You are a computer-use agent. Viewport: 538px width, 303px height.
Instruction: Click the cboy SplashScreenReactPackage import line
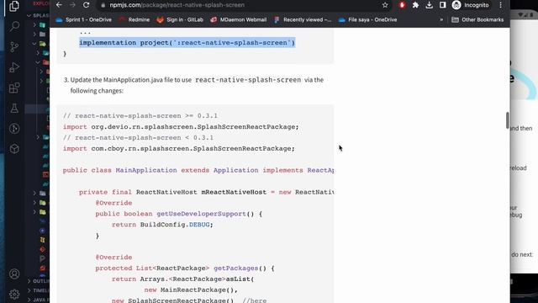(179, 148)
